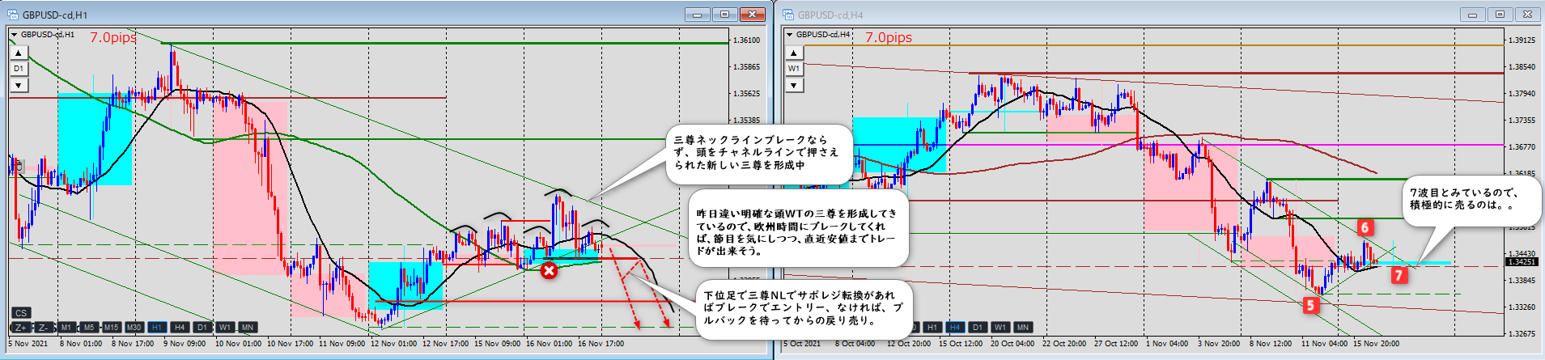The image size is (1545, 360).
Task: Click the down arrow button in H1 chart
Action: pyautogui.click(x=19, y=85)
